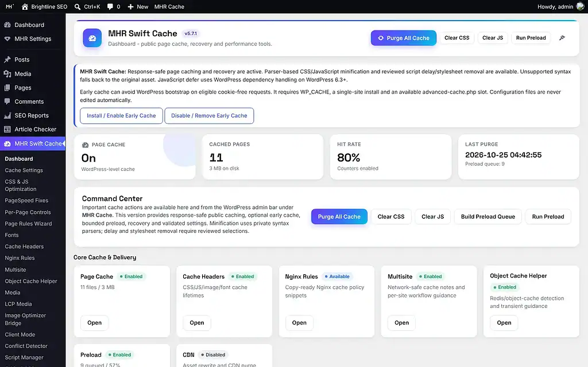The image size is (588, 367).
Task: Open the Page Cache card
Action: 95,323
